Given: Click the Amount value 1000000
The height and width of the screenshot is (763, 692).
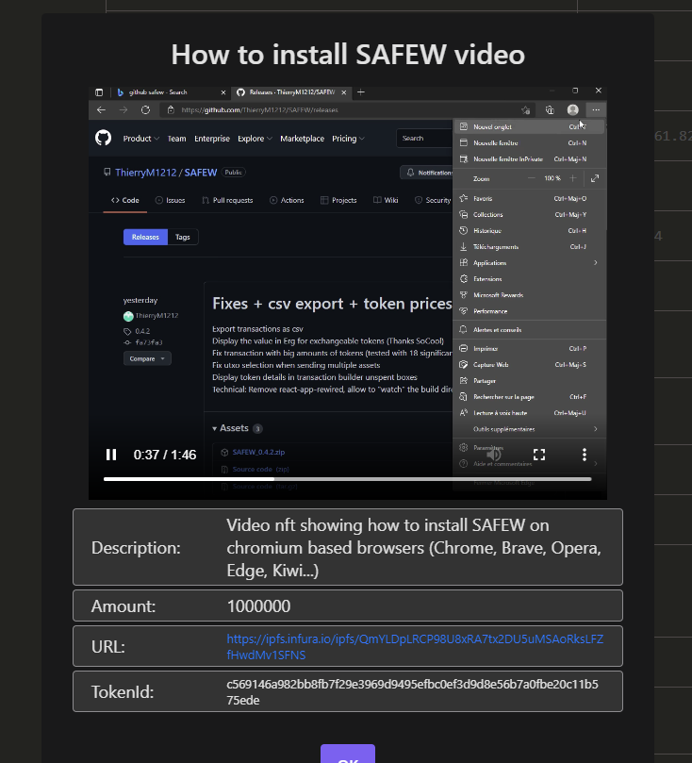Looking at the screenshot, I should click(258, 606).
